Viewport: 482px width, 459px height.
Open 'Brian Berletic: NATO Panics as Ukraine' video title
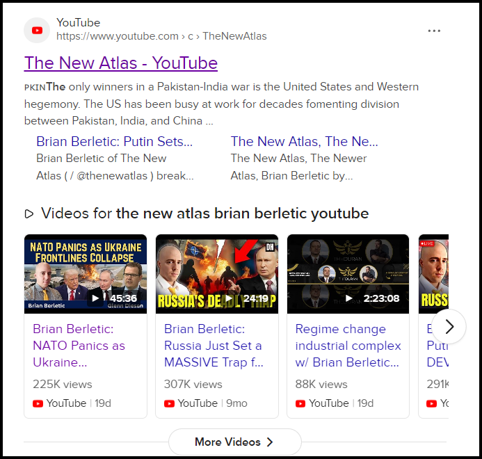(x=79, y=346)
